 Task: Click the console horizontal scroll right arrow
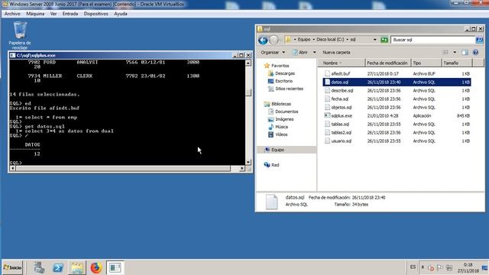pos(242,168)
